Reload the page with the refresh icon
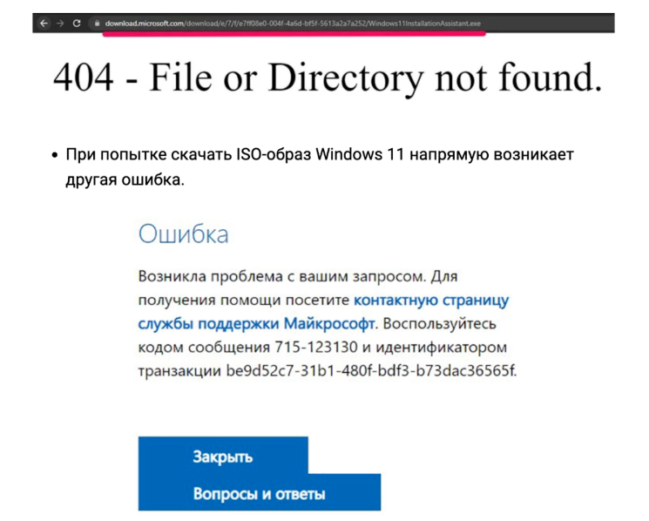This screenshot has width=649, height=521. coord(77,24)
